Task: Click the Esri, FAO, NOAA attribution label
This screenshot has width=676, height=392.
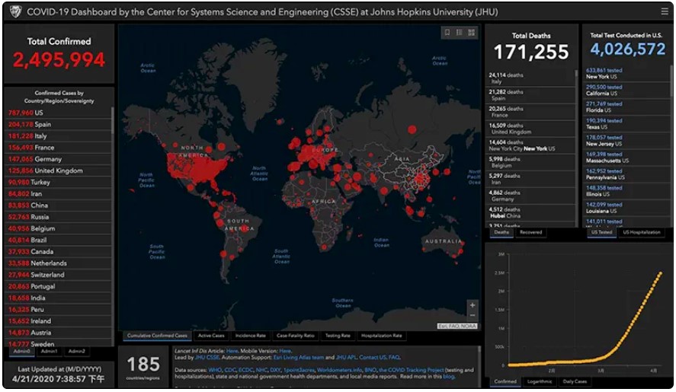Action: [457, 326]
